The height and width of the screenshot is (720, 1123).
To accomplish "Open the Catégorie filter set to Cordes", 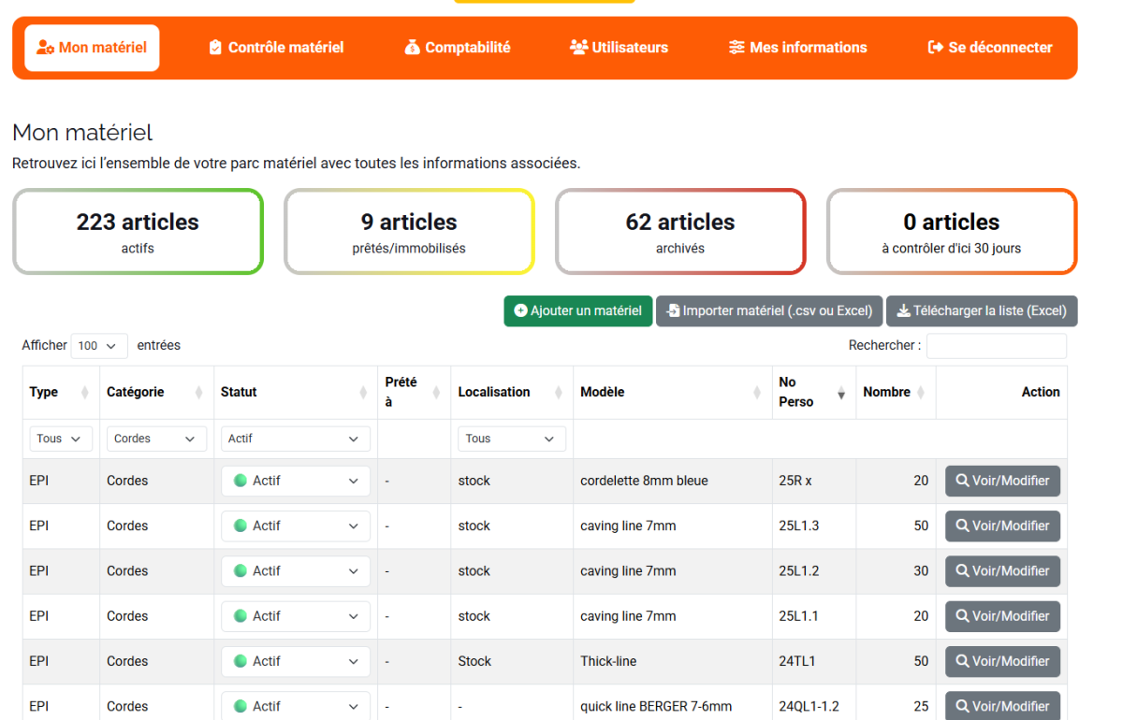I will tap(156, 439).
